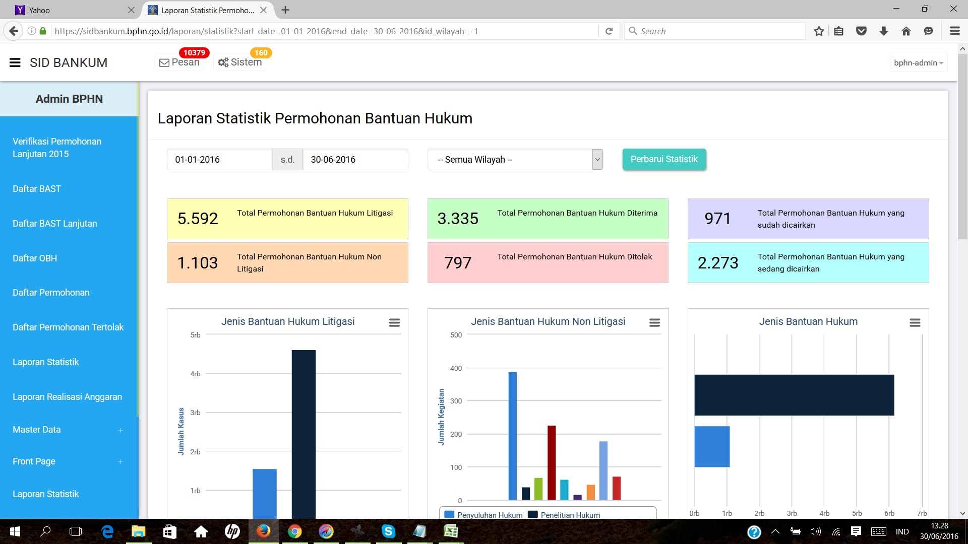Click Perbarui Statistik button
The width and height of the screenshot is (968, 544).
pos(664,159)
